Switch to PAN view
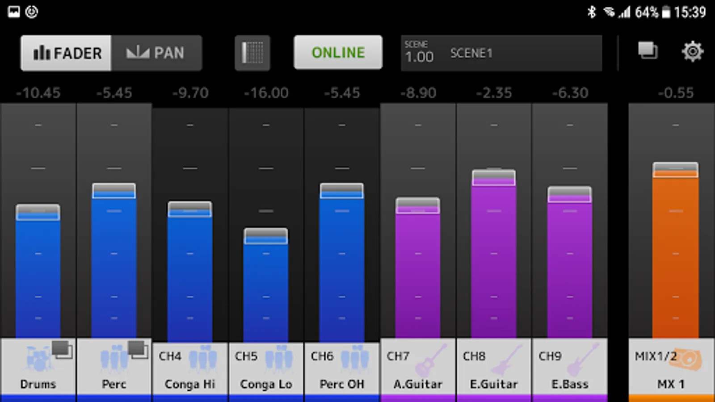 click(156, 53)
